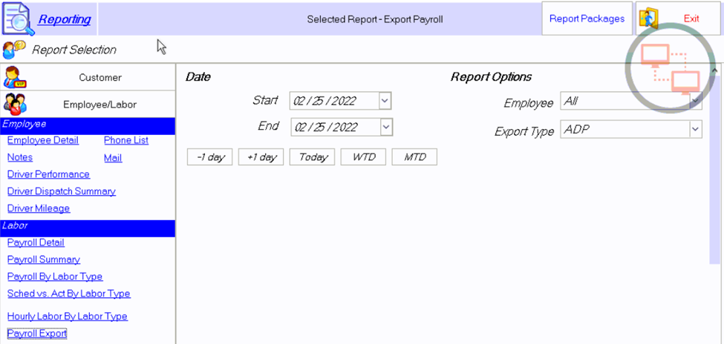Open the Payroll Detail report
This screenshot has height=344, width=724.
[36, 242]
